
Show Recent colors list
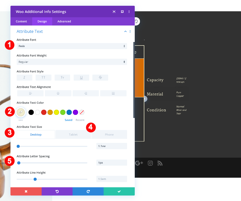pos(80,120)
